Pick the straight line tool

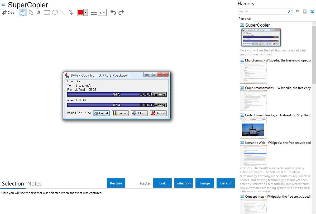63,12
